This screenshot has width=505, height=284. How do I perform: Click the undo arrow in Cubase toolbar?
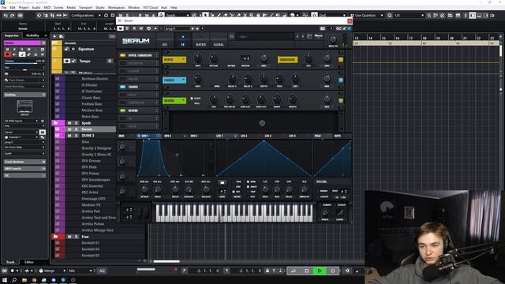click(6, 16)
